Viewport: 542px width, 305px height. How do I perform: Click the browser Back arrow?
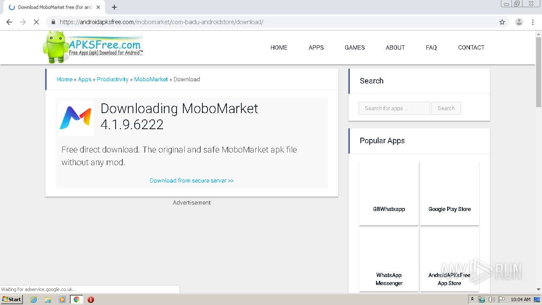pos(9,22)
